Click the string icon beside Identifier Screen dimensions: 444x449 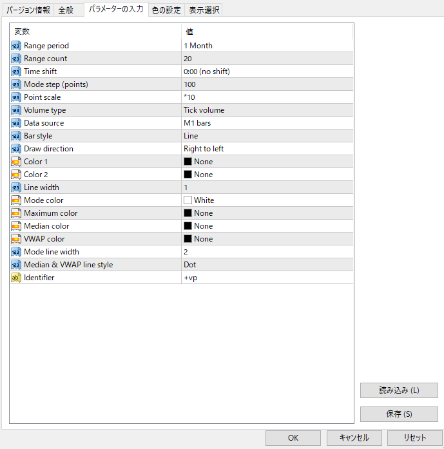click(x=16, y=278)
